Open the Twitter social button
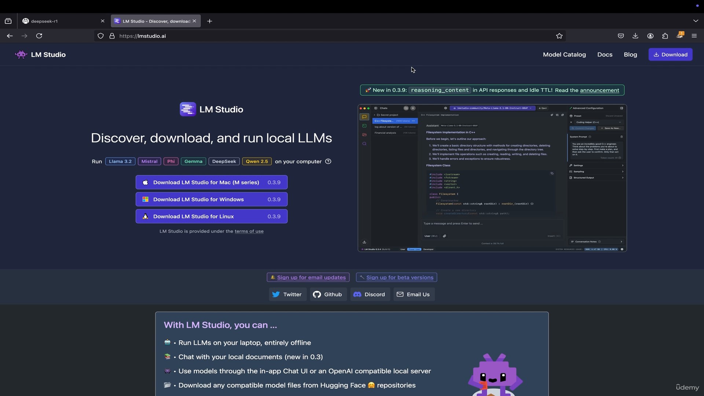Screen dimensions: 704x396 tap(287, 294)
